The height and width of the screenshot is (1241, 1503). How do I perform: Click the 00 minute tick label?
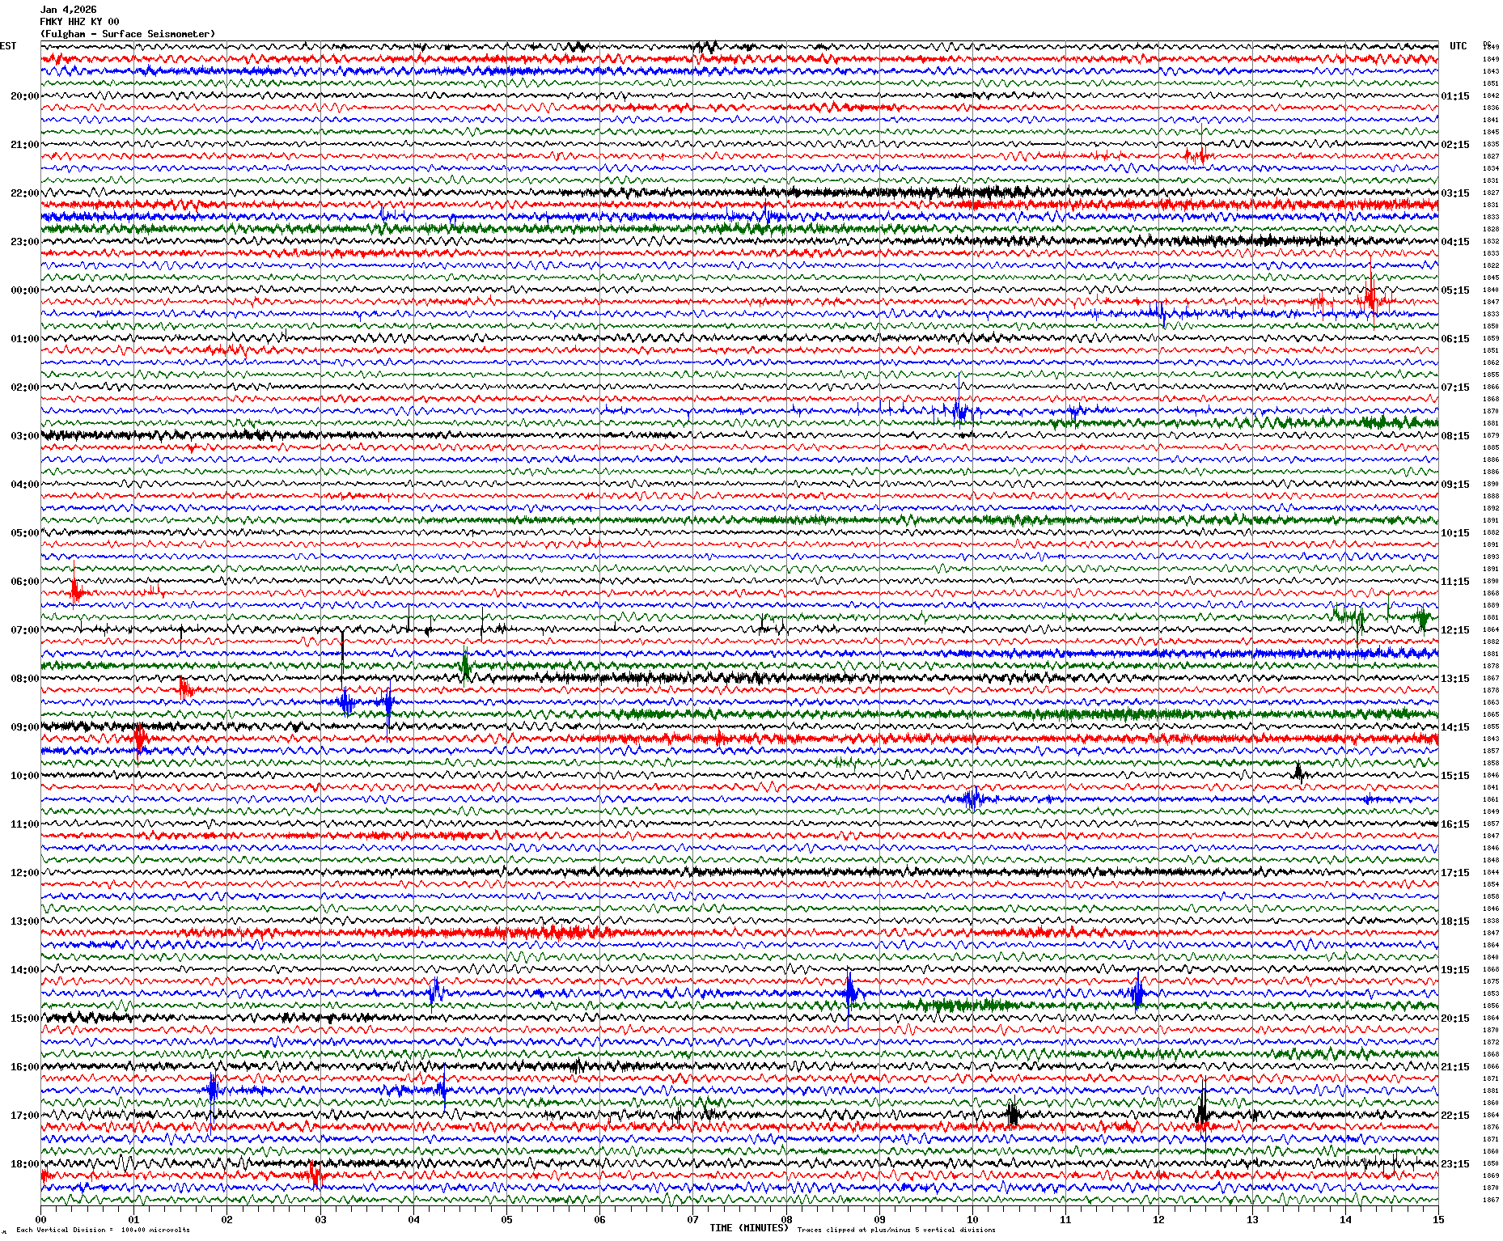[40, 1220]
